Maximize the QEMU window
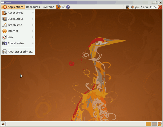 tap(157, 2)
